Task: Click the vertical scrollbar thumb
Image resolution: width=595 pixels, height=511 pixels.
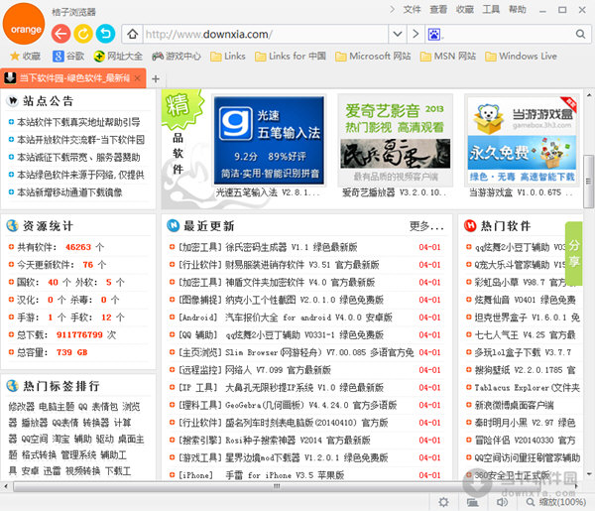Action: (588, 182)
